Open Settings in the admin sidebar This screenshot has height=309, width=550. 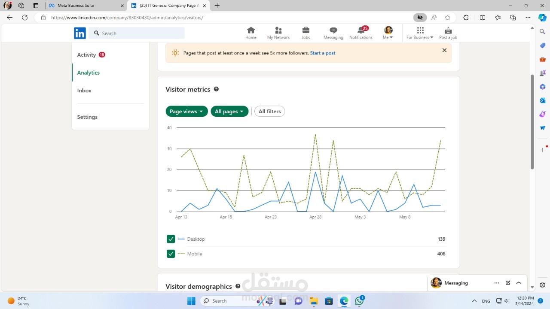point(87,117)
